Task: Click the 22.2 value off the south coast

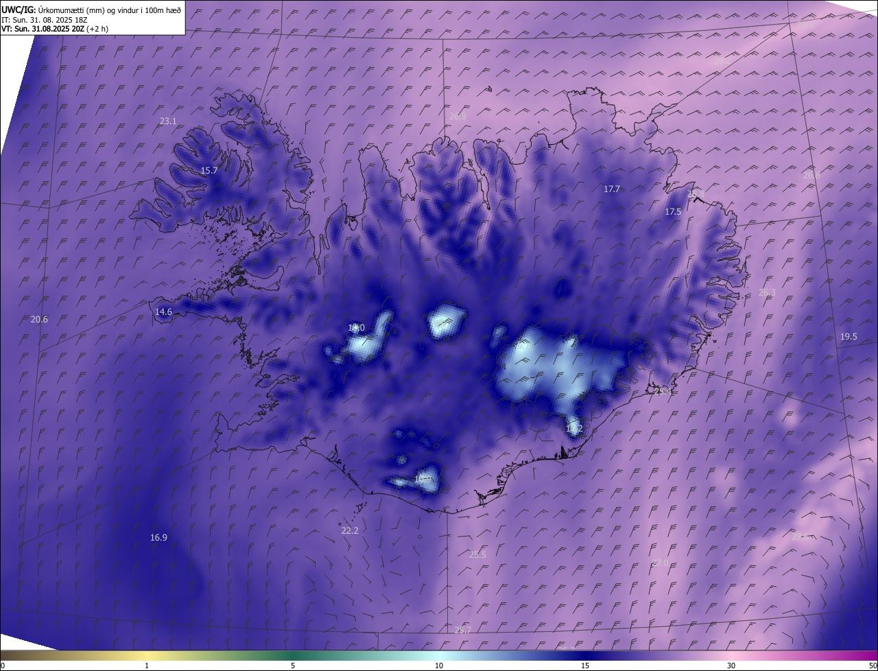Action: pyautogui.click(x=350, y=530)
